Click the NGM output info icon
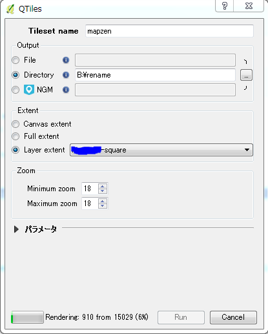The width and height of the screenshot is (268, 334). point(66,90)
